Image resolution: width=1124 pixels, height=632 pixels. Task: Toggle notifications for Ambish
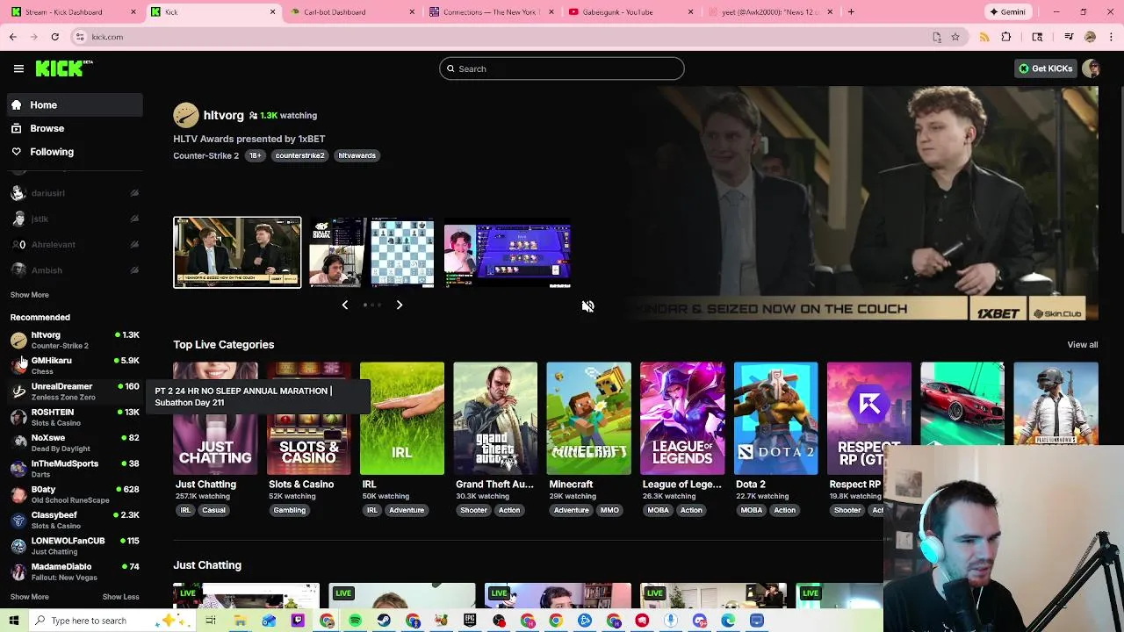[134, 270]
